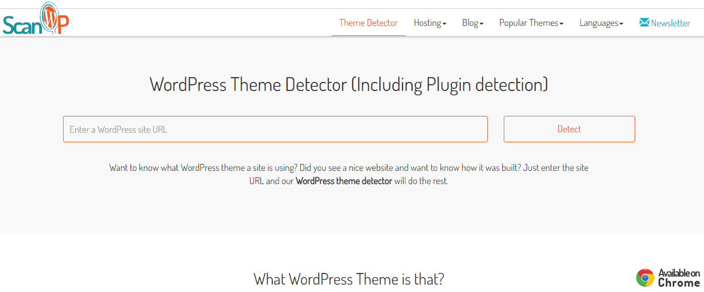Expand the Languages selector
This screenshot has width=704, height=292.
pos(601,23)
